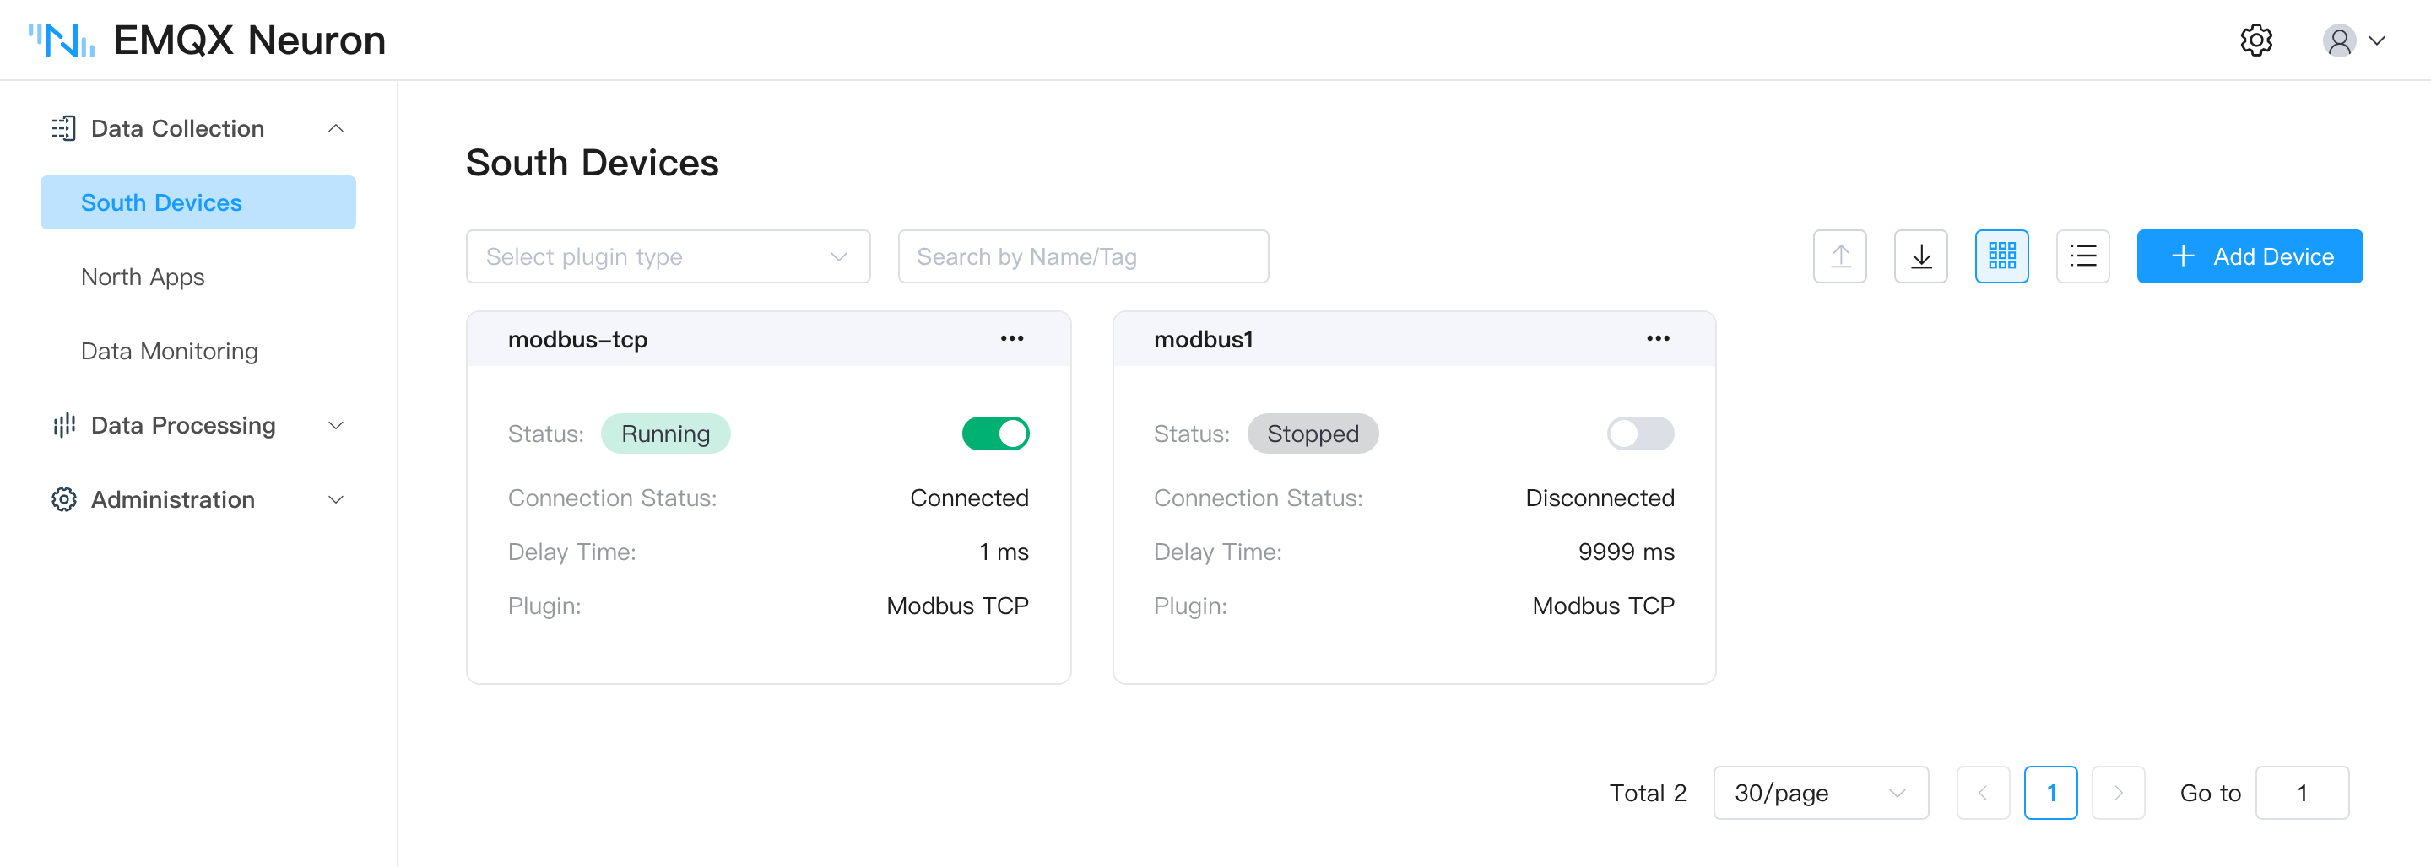The width and height of the screenshot is (2431, 867).
Task: Click the Running status badge
Action: point(665,434)
